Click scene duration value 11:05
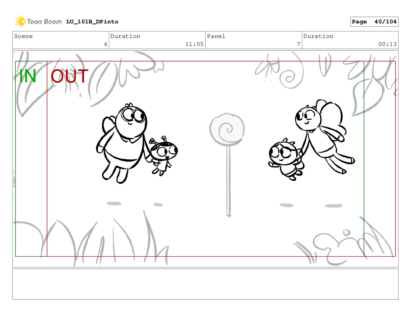Image resolution: width=411 pixels, height=318 pixels. point(194,44)
